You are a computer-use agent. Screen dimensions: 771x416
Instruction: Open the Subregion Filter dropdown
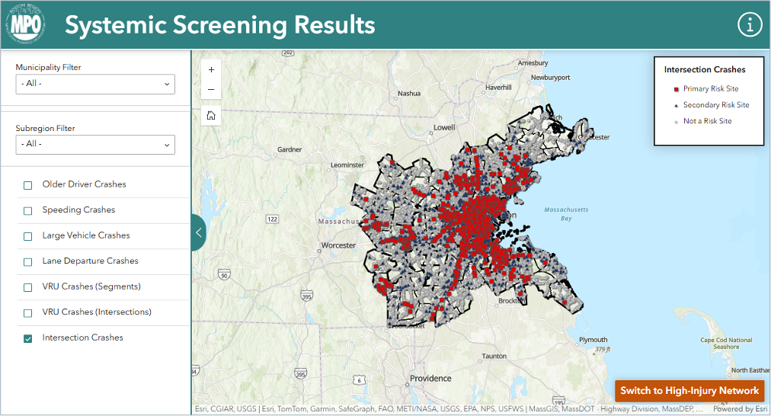click(x=95, y=144)
